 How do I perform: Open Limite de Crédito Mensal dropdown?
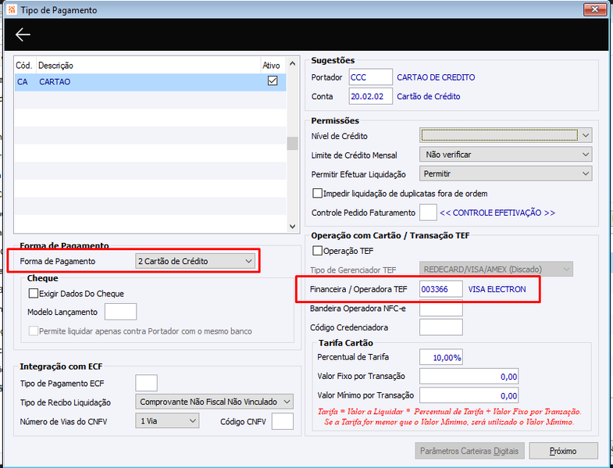click(506, 155)
